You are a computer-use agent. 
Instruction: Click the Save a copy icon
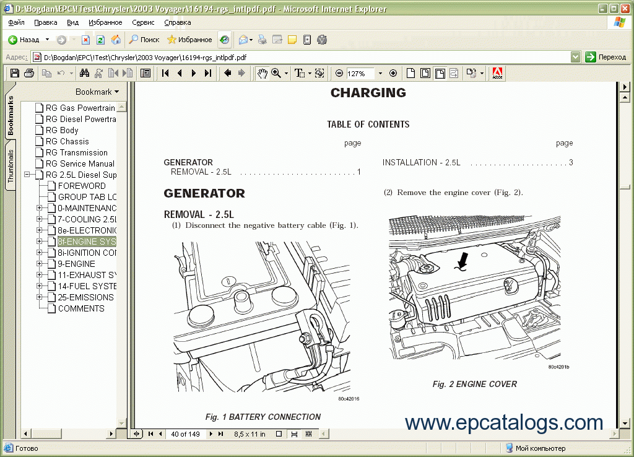[x=15, y=73]
